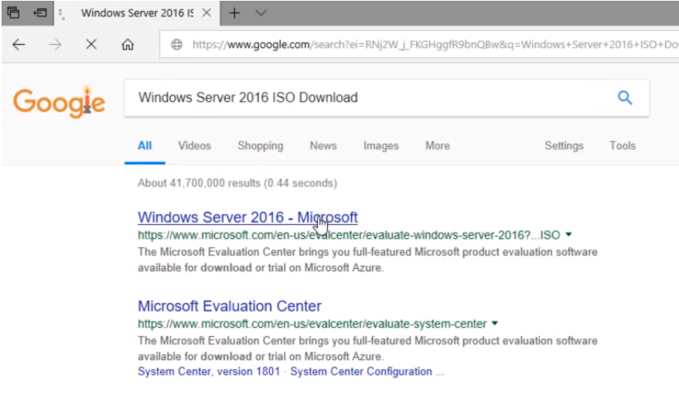679x395 pixels.
Task: Expand the arrow beside evaluate-windows-server-2016 URL
Action: pyautogui.click(x=568, y=234)
